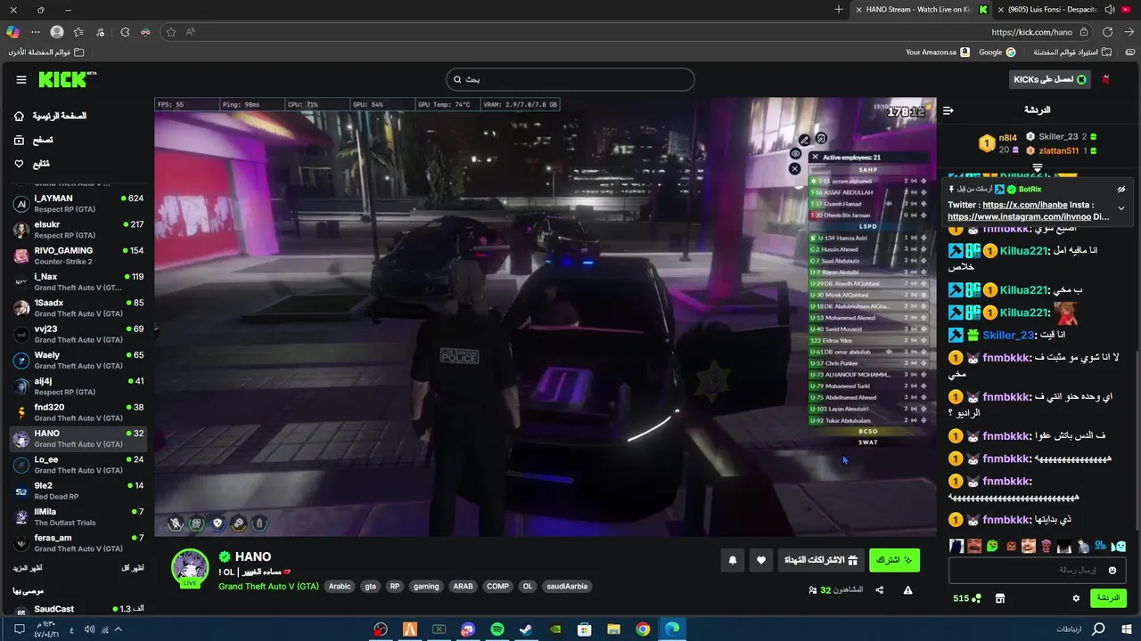The image size is (1141, 641).
Task: Click the show less sidebar link
Action: [132, 568]
